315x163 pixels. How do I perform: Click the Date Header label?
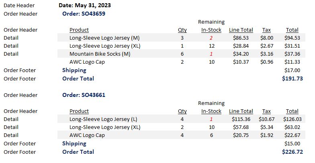coord(19,6)
